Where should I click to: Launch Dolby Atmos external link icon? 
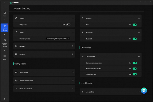tap(73, 72)
